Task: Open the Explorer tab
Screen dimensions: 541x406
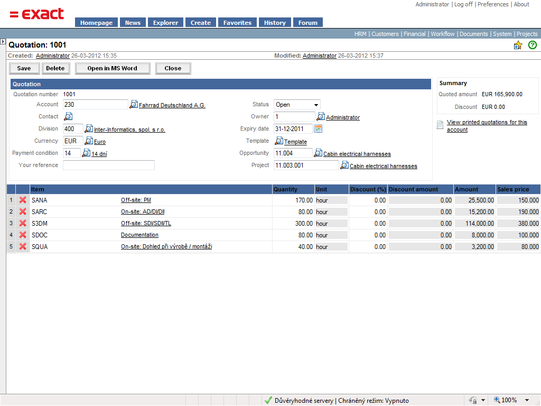Action: [165, 22]
